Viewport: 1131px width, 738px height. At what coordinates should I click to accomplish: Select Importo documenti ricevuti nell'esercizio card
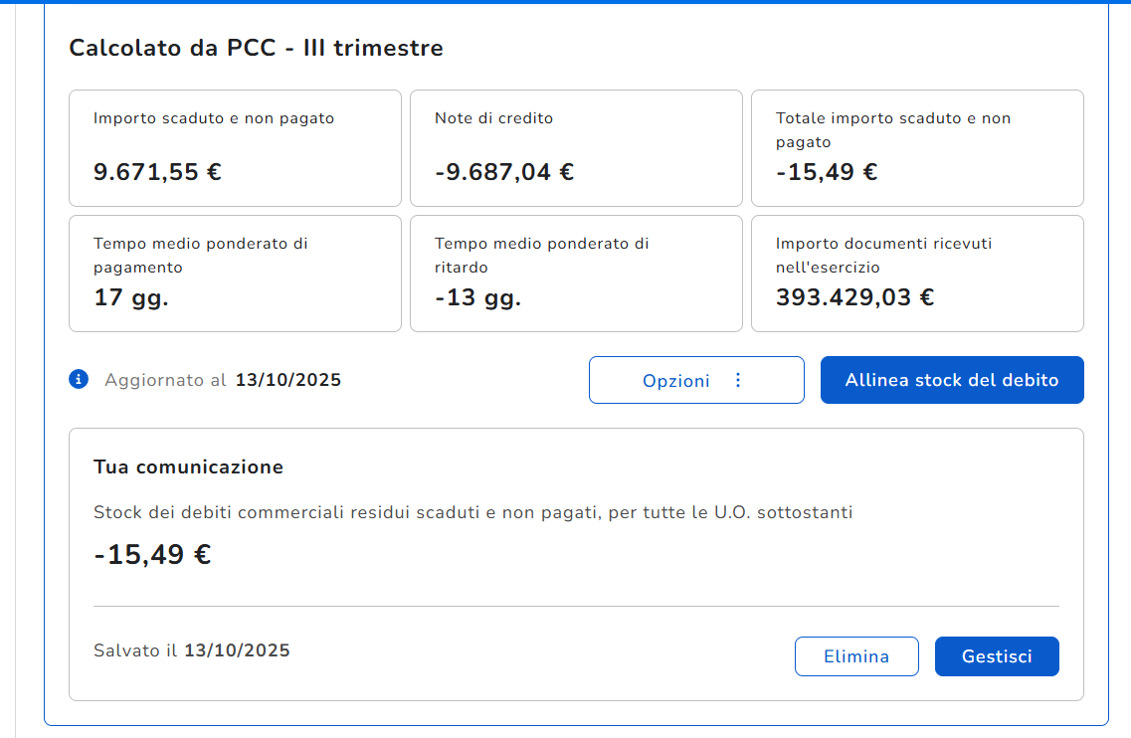tap(916, 273)
